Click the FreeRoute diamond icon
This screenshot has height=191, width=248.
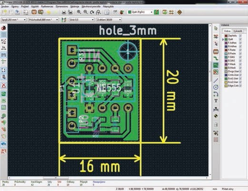[179, 12]
